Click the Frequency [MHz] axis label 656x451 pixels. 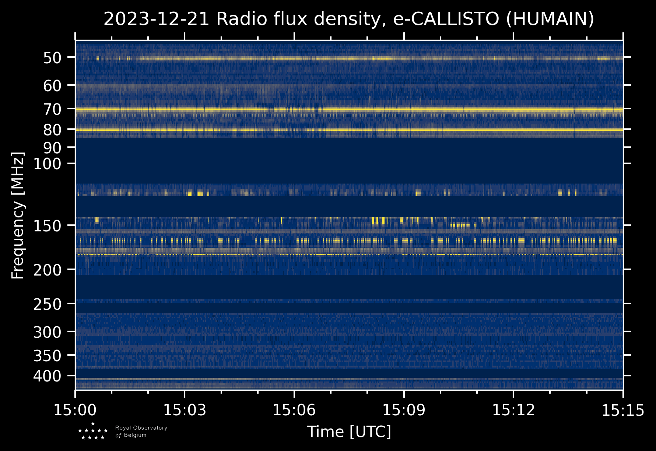18,216
